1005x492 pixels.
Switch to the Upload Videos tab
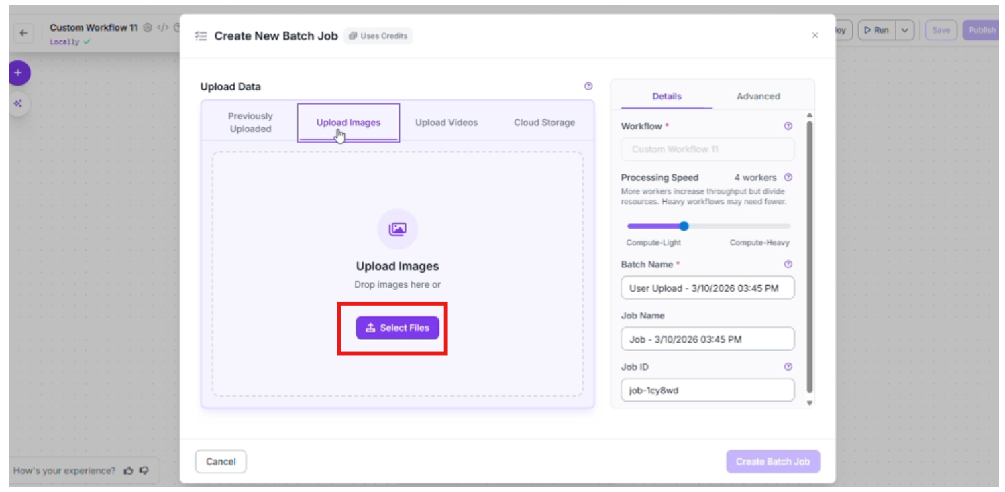click(x=446, y=123)
